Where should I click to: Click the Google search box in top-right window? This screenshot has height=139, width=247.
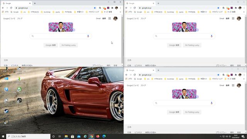pyautogui.click(x=184, y=36)
